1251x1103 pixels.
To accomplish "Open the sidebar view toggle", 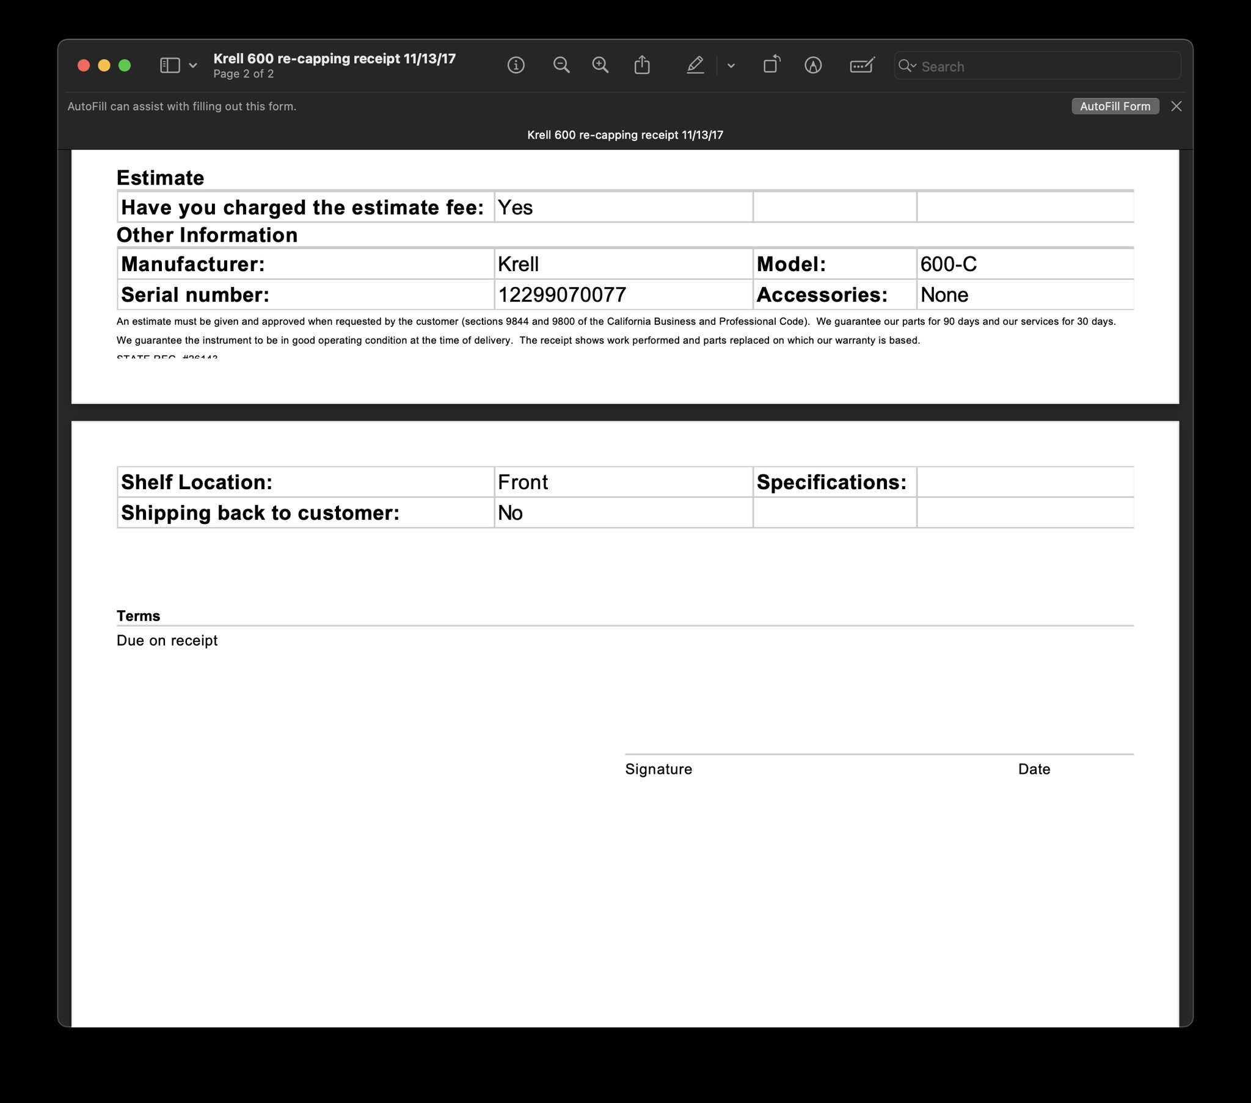I will [x=170, y=65].
